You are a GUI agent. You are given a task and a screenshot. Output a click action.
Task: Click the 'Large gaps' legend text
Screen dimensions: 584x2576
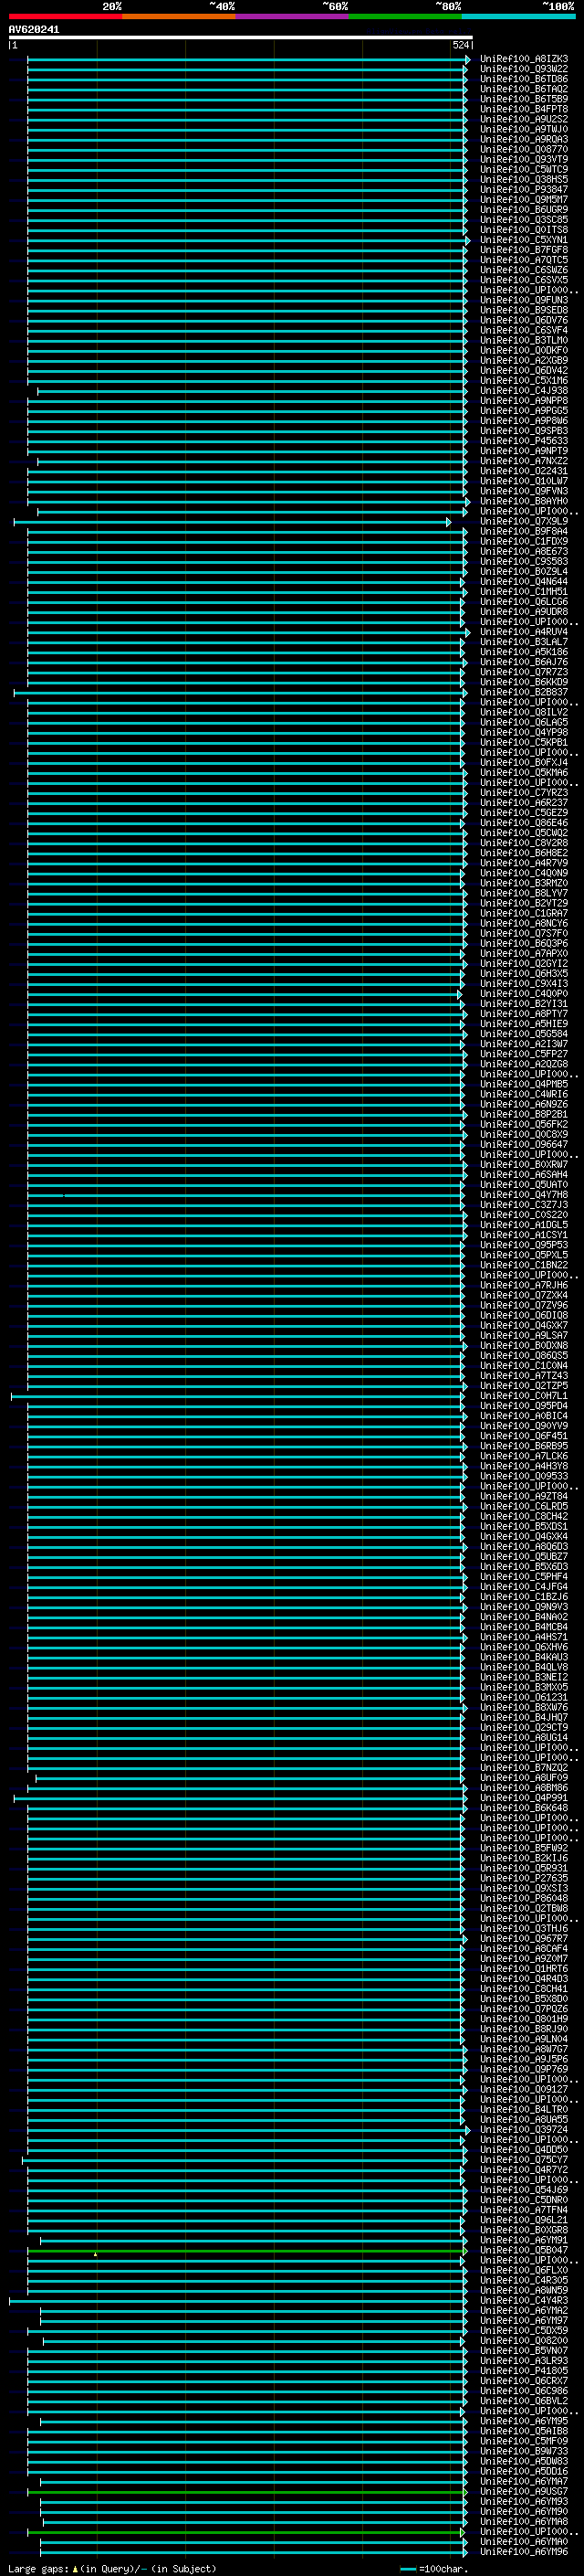[39, 2569]
